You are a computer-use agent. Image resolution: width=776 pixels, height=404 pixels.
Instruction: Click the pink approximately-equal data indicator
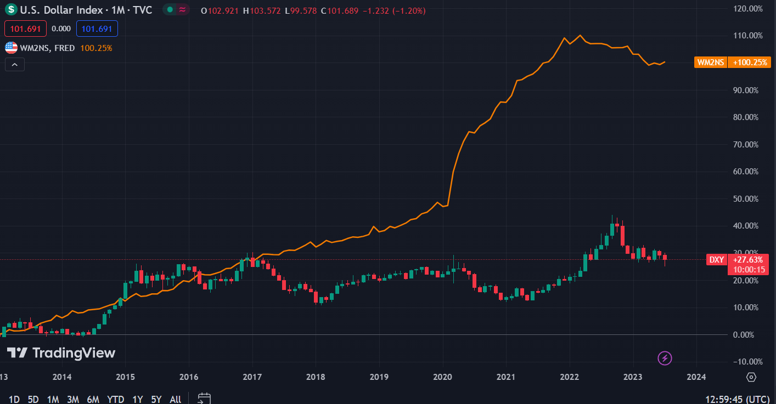[x=182, y=10]
